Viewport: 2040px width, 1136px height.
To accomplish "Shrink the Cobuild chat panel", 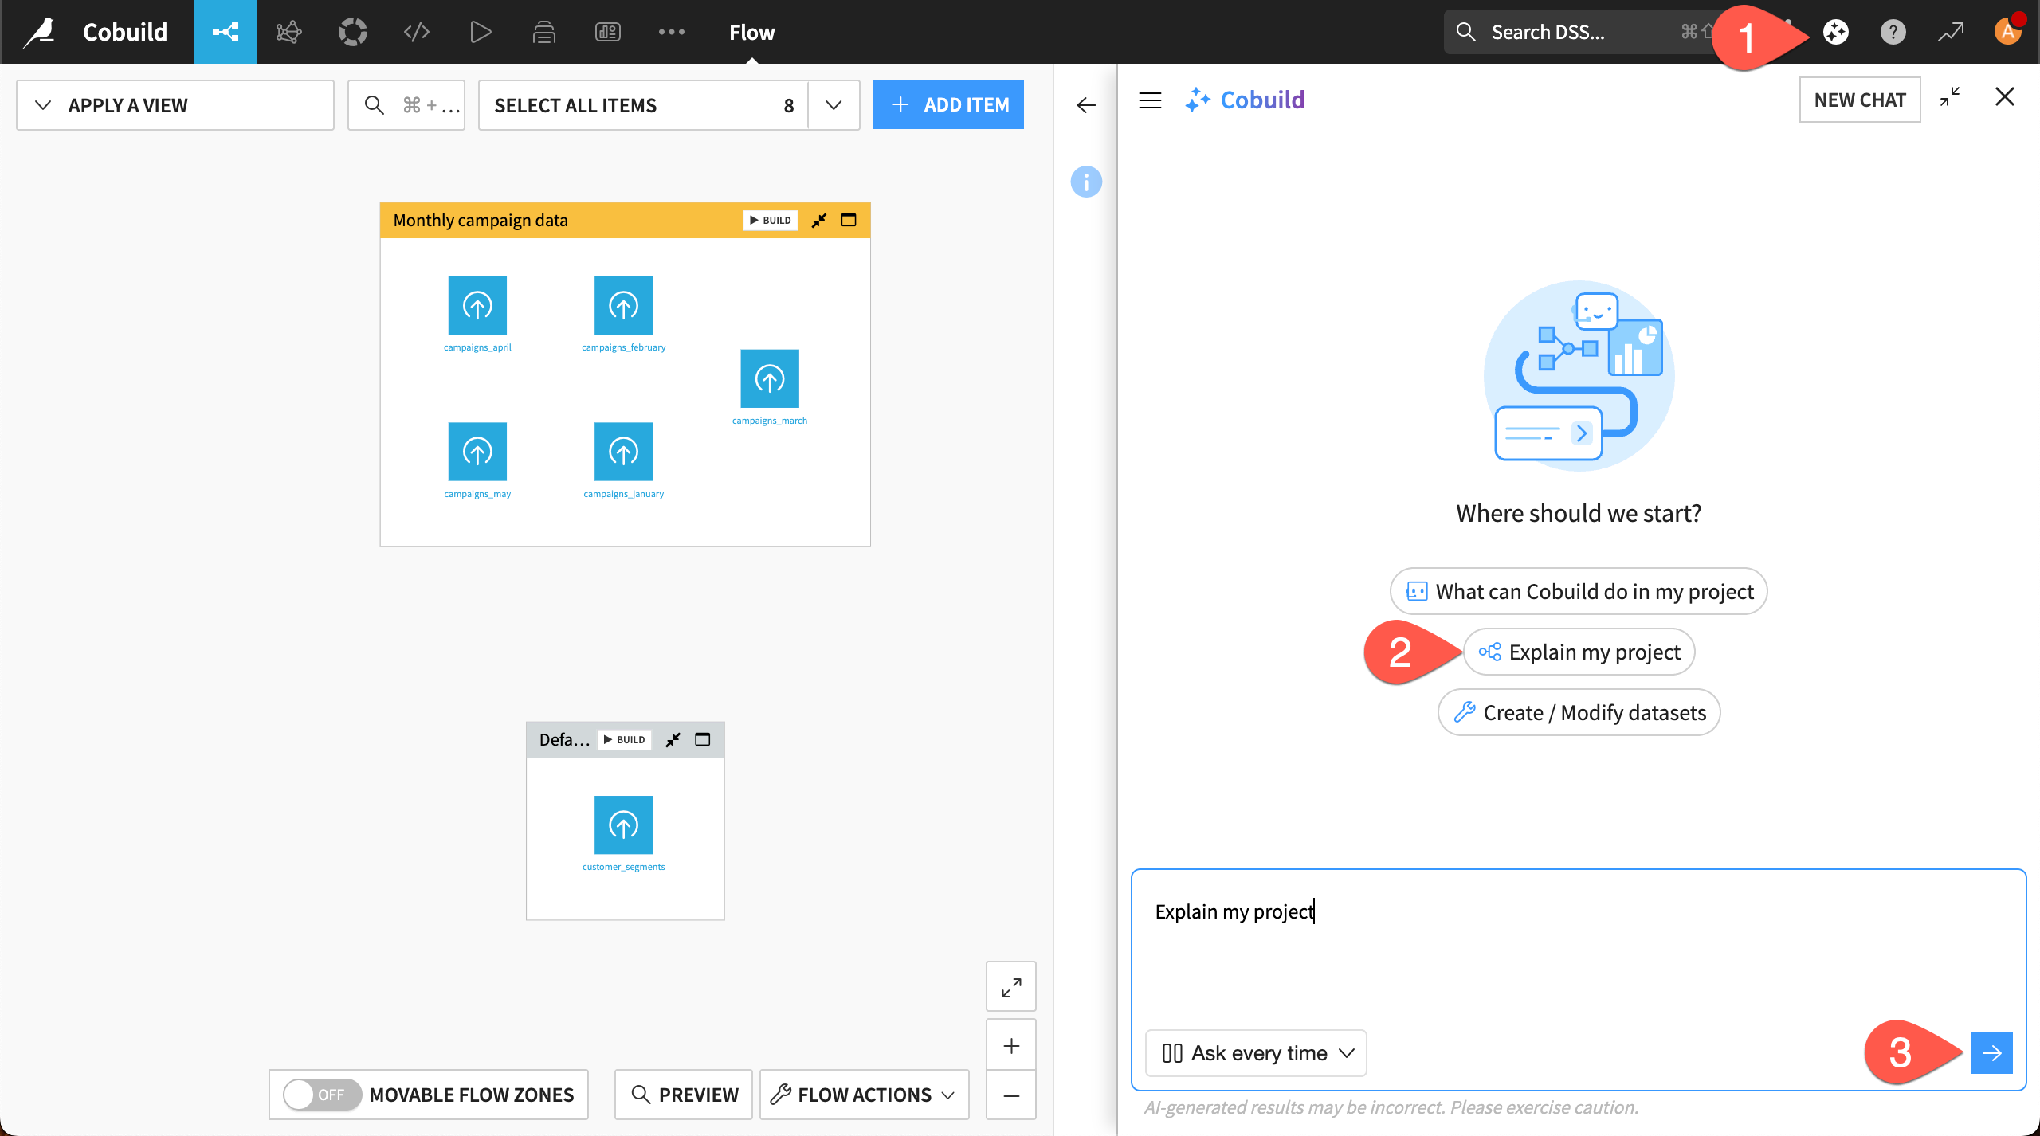I will pos(1950,97).
